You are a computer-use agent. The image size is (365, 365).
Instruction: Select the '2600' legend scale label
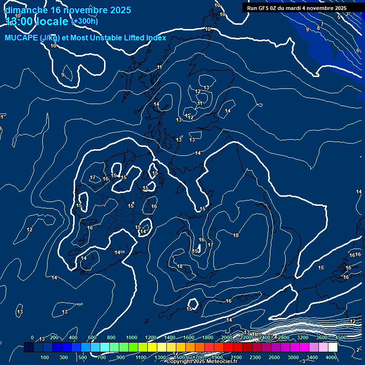pos(274,357)
